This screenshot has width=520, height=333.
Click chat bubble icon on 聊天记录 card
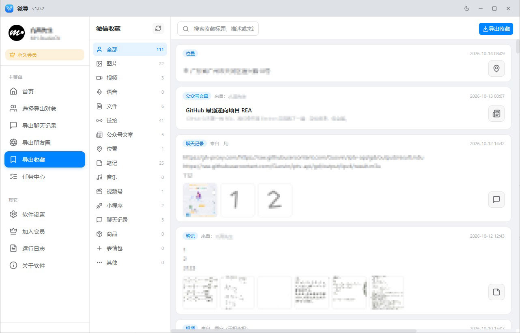[x=496, y=200]
